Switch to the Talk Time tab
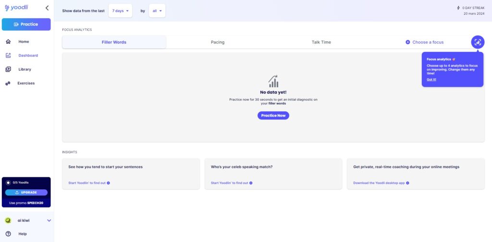 [321, 42]
